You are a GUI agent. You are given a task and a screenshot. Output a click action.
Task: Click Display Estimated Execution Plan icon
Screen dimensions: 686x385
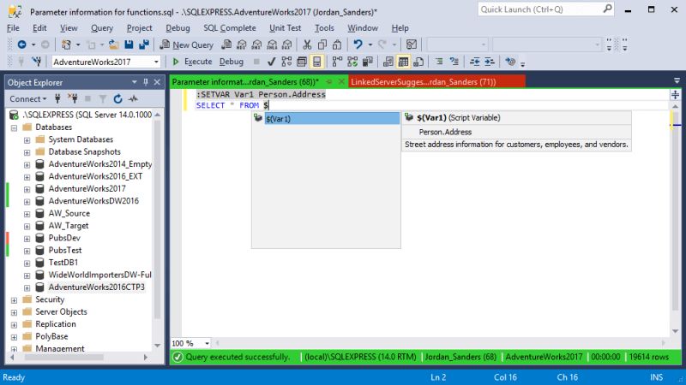tap(286, 62)
